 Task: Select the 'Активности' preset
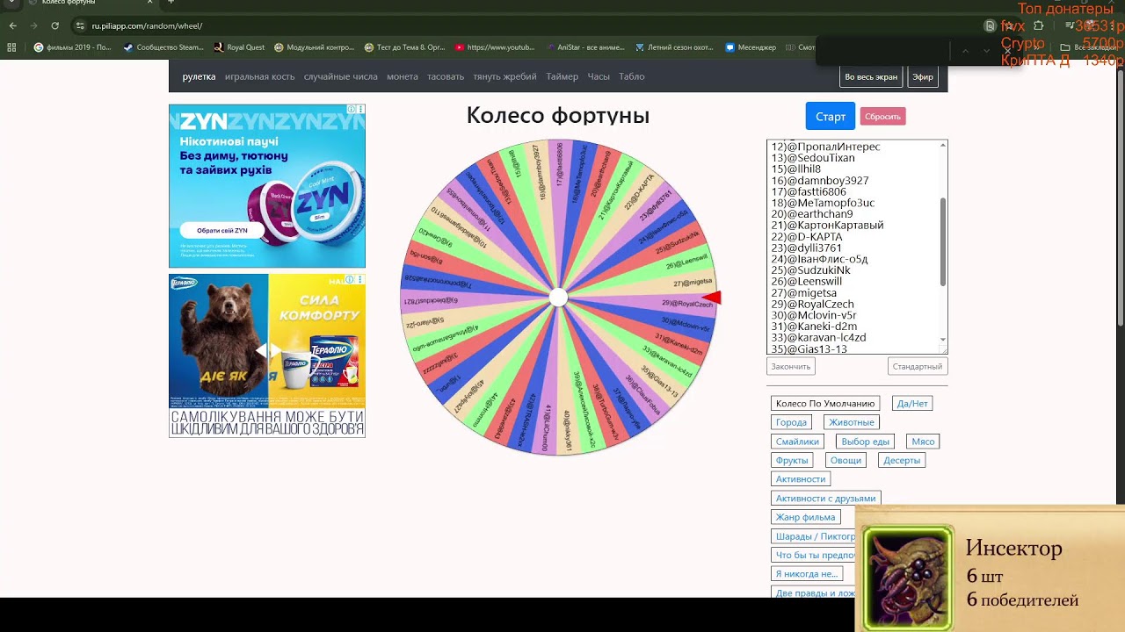click(801, 479)
